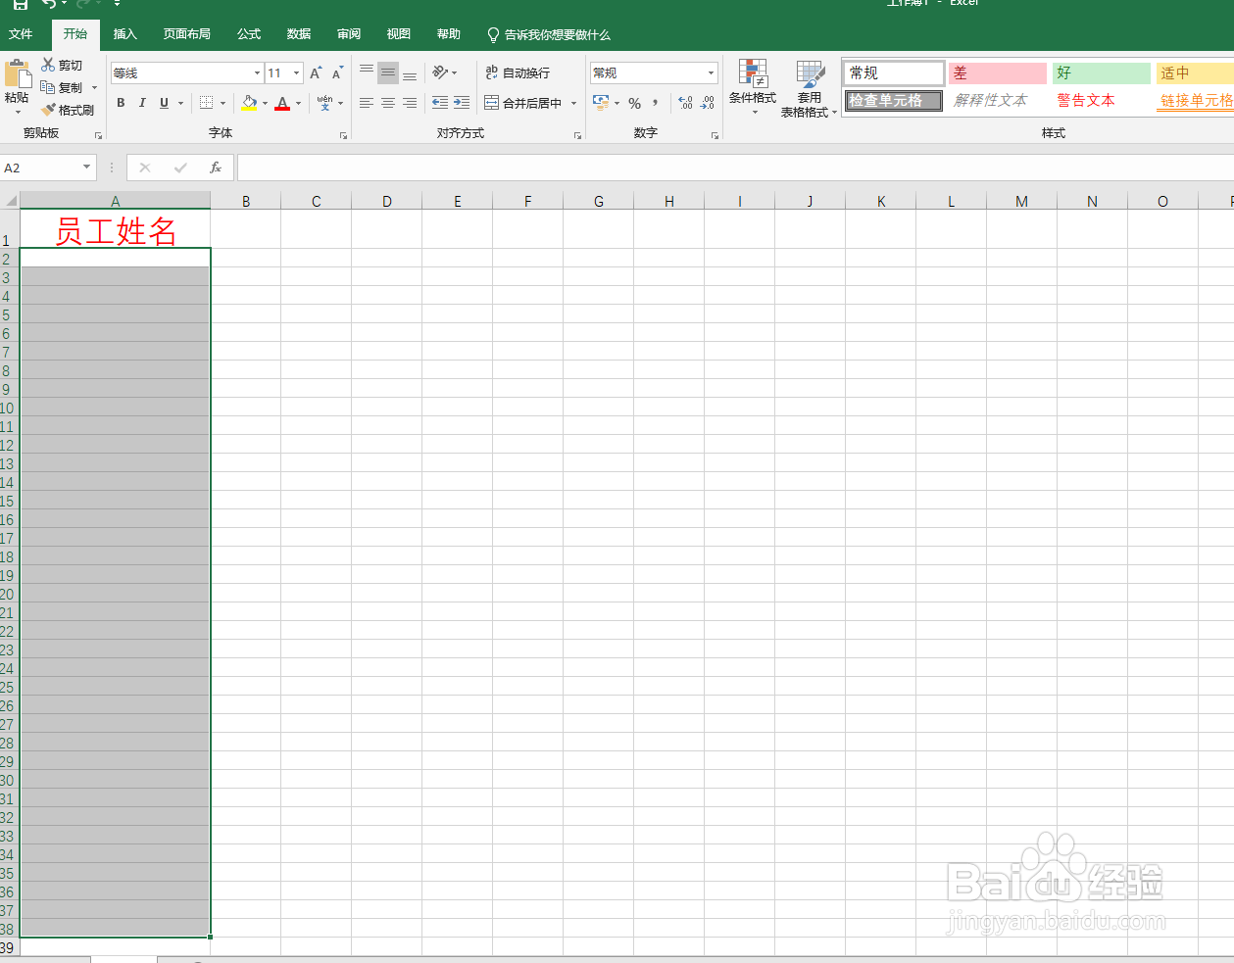Open the font size dropdown
This screenshot has height=963, width=1234.
[x=297, y=72]
